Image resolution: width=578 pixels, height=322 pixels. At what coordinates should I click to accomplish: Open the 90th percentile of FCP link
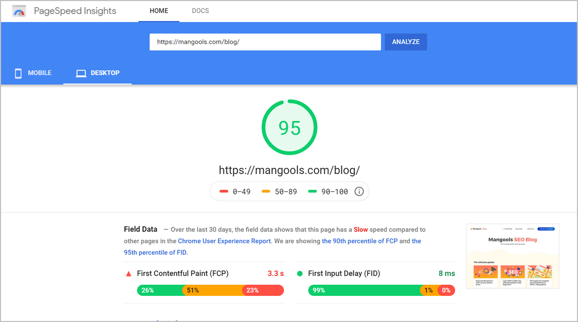360,241
